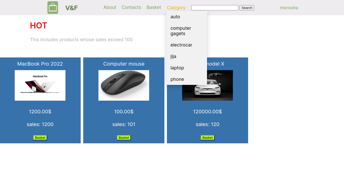The image size is (344, 169).
Task: Go to the About page
Action: [110, 7]
